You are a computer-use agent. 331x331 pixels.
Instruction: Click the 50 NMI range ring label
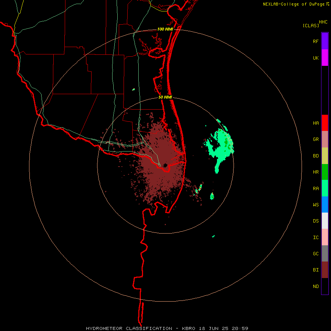pyautogui.click(x=165, y=97)
